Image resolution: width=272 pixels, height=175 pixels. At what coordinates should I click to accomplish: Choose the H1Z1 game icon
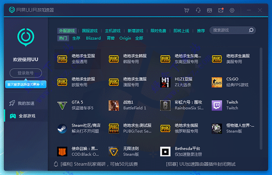point(165,82)
